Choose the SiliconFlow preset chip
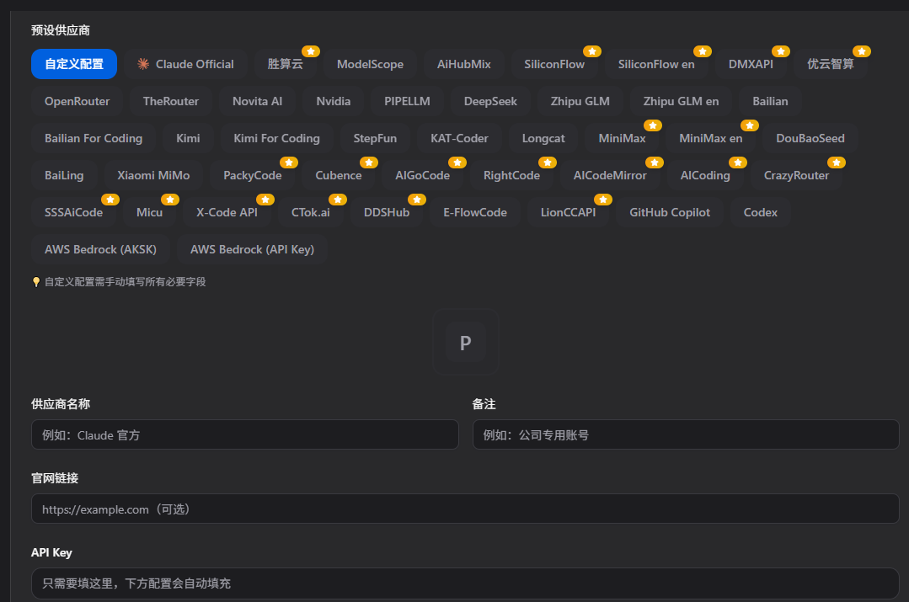The height and width of the screenshot is (602, 909). tap(554, 64)
